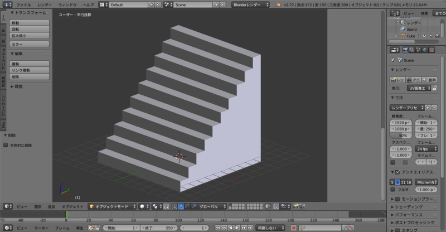The width and height of the screenshot is (446, 232).
Task: Open Mitchell-N filter dropdown
Action: [426, 182]
